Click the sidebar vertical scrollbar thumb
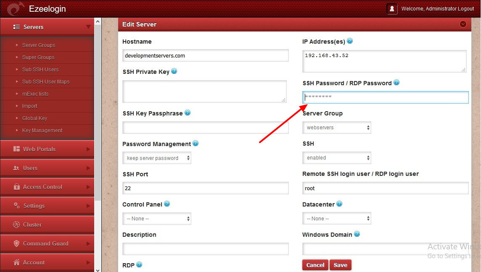 tap(98, 113)
